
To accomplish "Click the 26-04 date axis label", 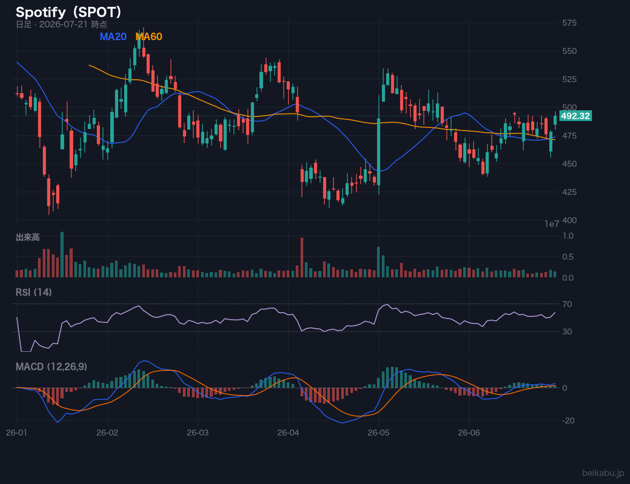I will click(x=288, y=433).
